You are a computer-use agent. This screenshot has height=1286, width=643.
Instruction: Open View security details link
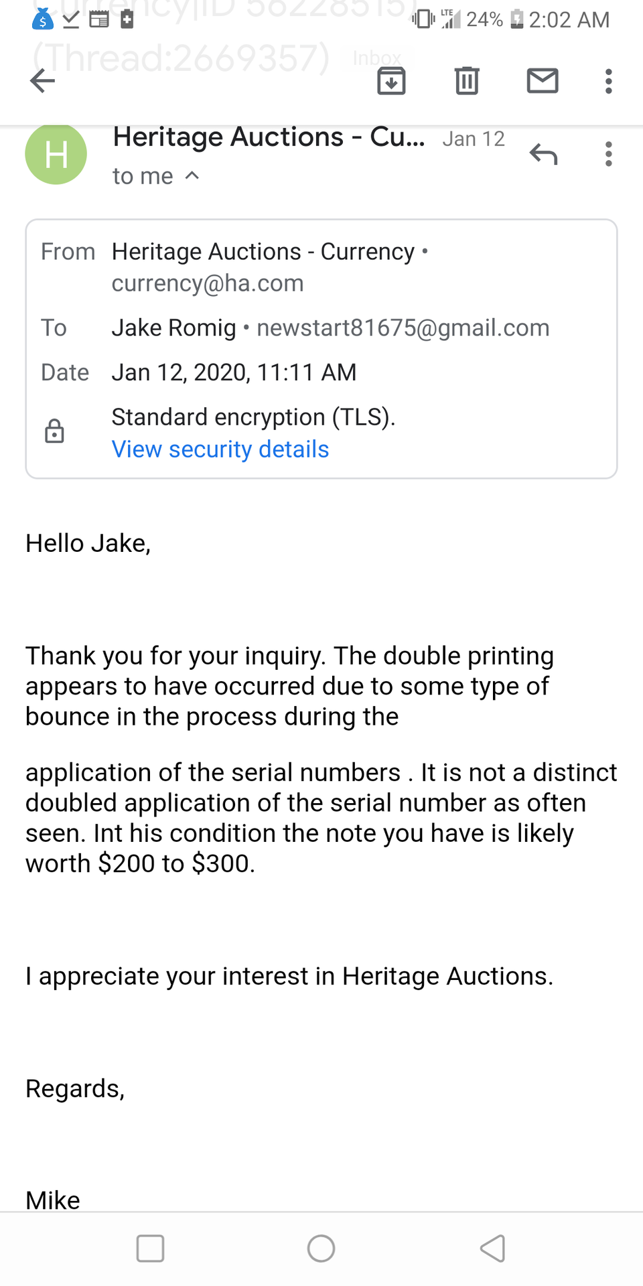click(220, 449)
